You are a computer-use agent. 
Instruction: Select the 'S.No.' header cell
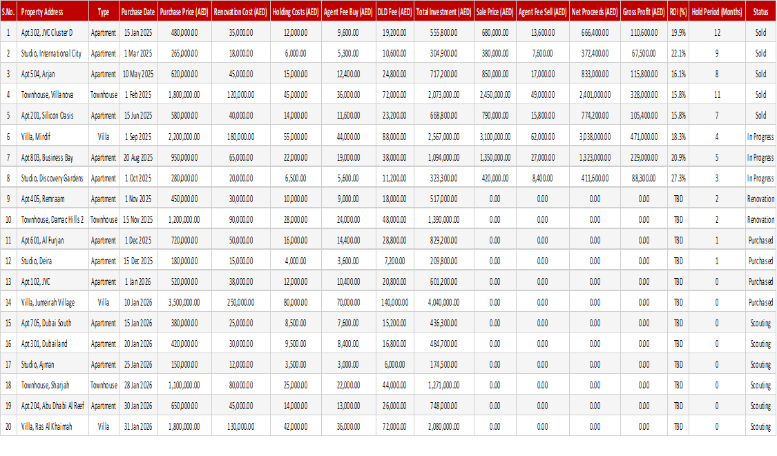pyautogui.click(x=8, y=12)
